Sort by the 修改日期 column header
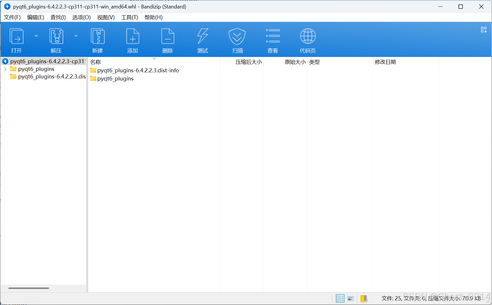Image resolution: width=492 pixels, height=305 pixels. point(385,62)
